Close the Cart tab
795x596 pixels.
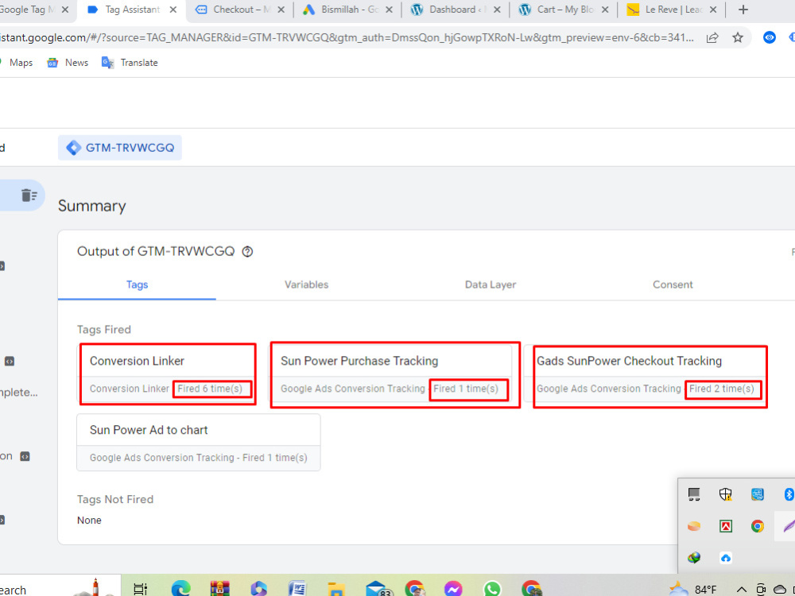pos(605,10)
